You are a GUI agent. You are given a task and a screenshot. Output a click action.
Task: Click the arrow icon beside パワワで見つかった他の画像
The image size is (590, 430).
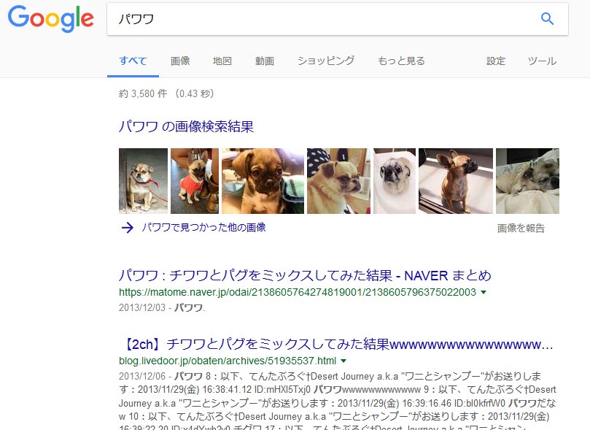[x=128, y=228]
